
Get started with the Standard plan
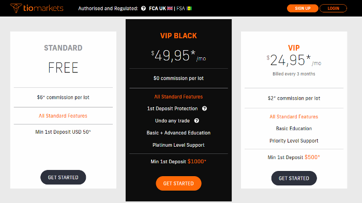pyautogui.click(x=63, y=177)
